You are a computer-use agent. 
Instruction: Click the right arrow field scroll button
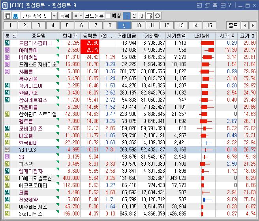click(x=253, y=25)
